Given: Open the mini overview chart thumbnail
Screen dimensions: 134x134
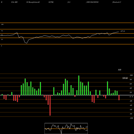Looking at the screenshot, I should 66,128.
